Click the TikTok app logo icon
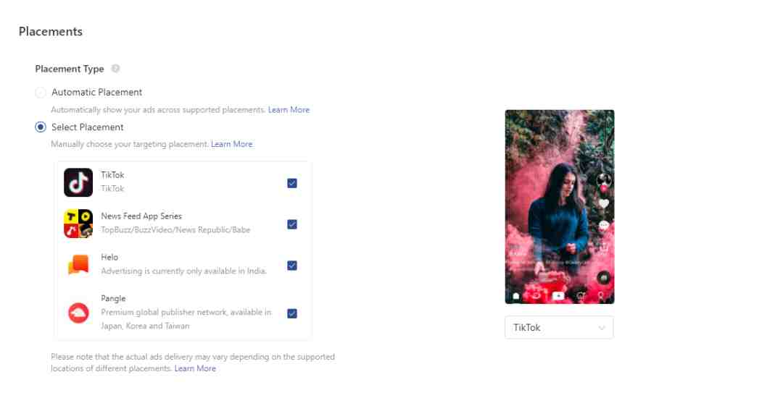This screenshot has width=783, height=398. click(x=78, y=182)
